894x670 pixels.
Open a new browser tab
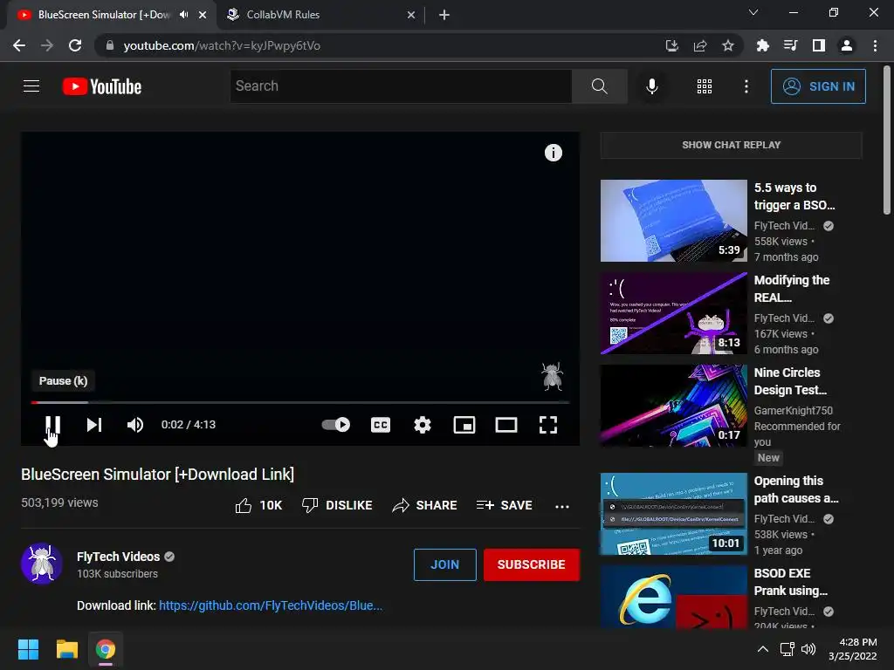tap(444, 15)
